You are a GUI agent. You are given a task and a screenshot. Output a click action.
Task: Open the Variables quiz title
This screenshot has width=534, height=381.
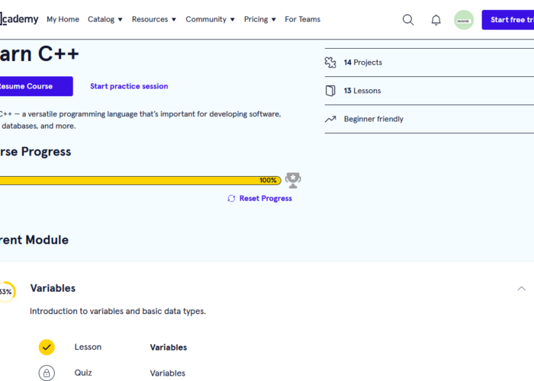pos(168,373)
